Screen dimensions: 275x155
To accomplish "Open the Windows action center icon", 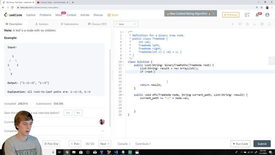I will click(271, 152).
